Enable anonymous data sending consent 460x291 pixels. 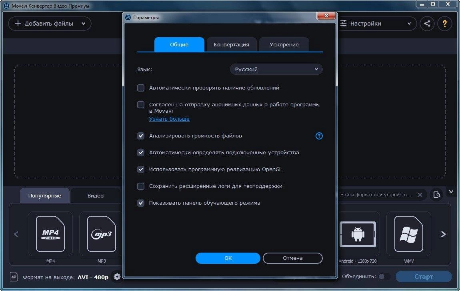click(141, 105)
